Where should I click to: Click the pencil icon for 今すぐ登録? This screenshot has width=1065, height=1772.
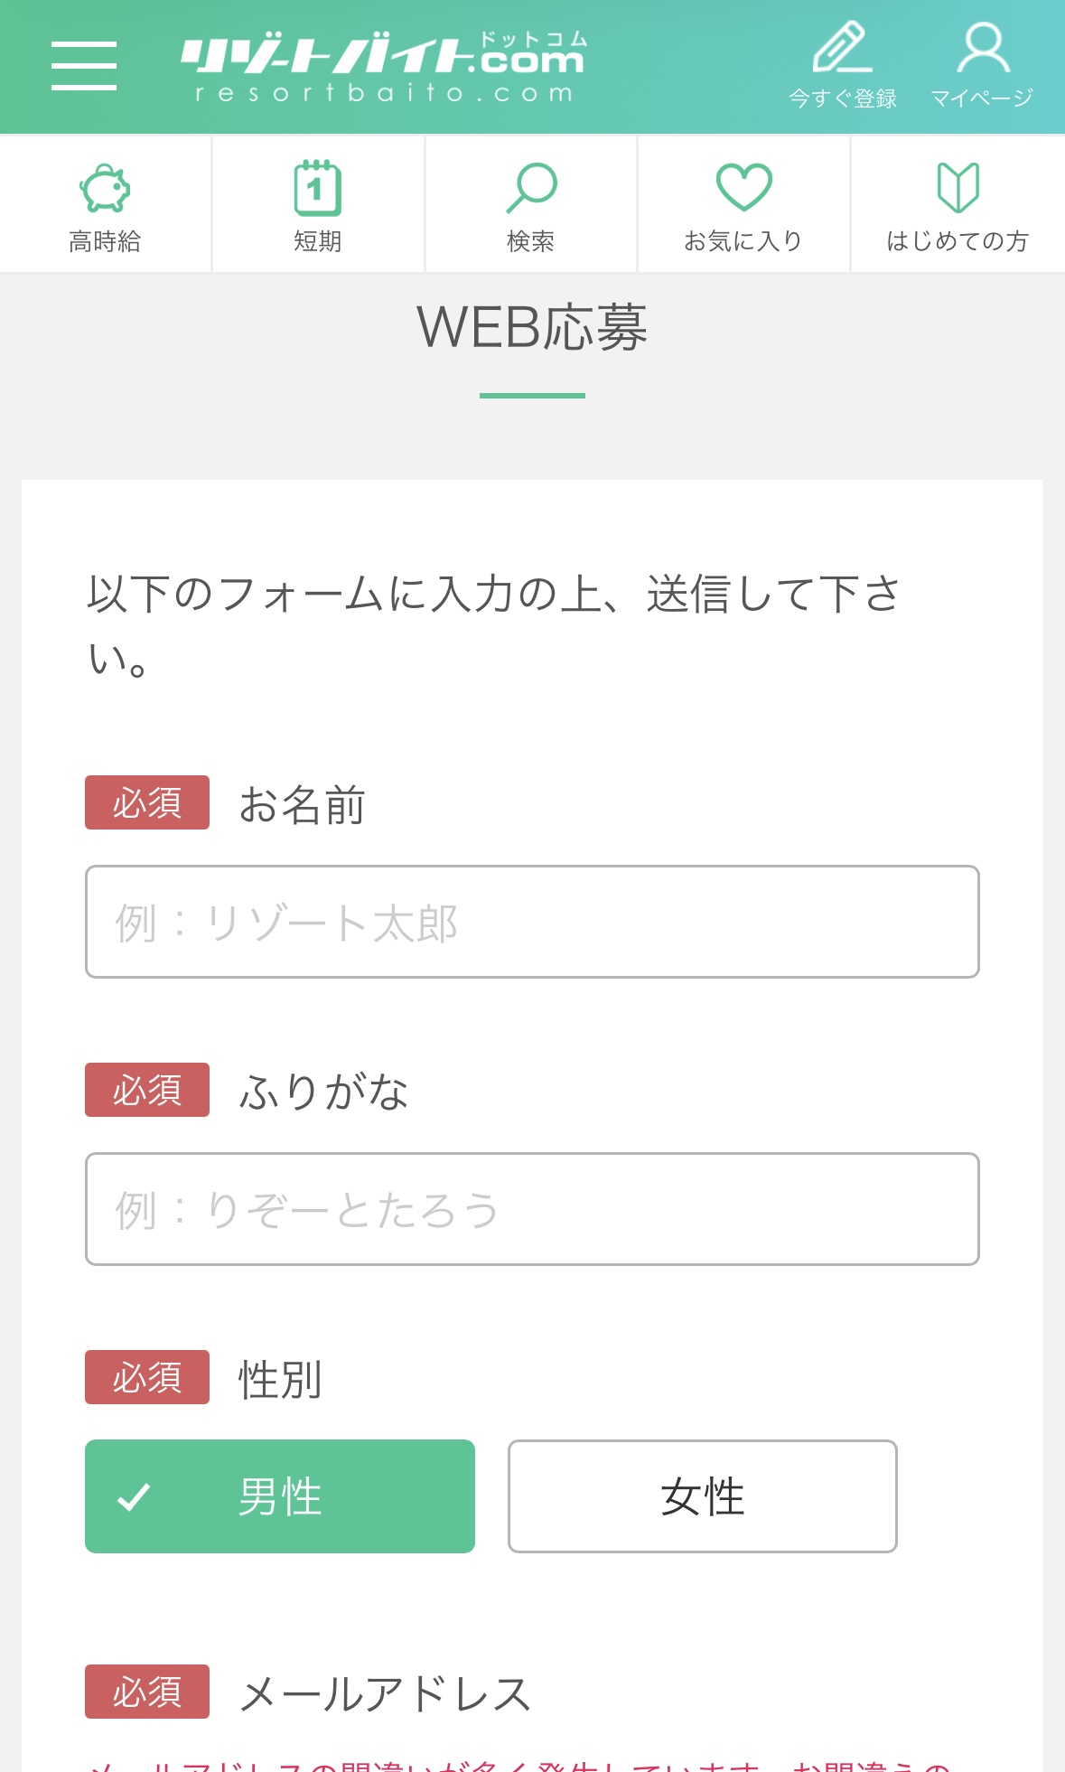coord(842,49)
